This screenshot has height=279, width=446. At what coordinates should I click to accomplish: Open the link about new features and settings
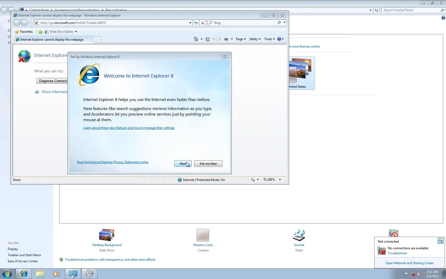129,128
